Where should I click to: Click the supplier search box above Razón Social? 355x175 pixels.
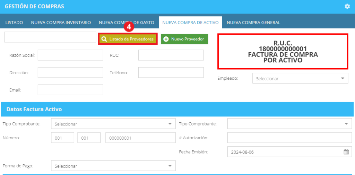click(50, 37)
